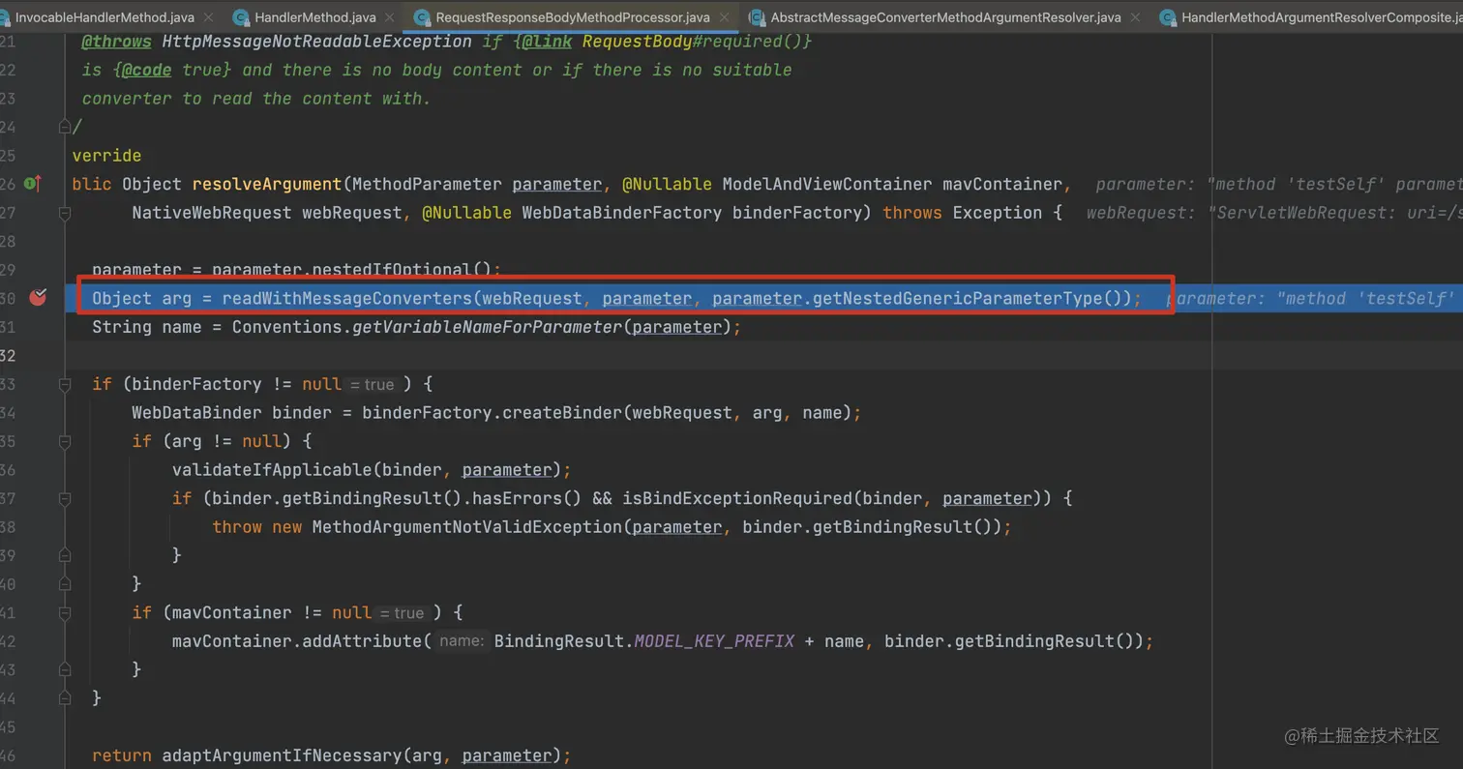Screen dimensions: 1463x769
Task: Click the 'String name' declaration type on line 31
Action: tap(122, 327)
